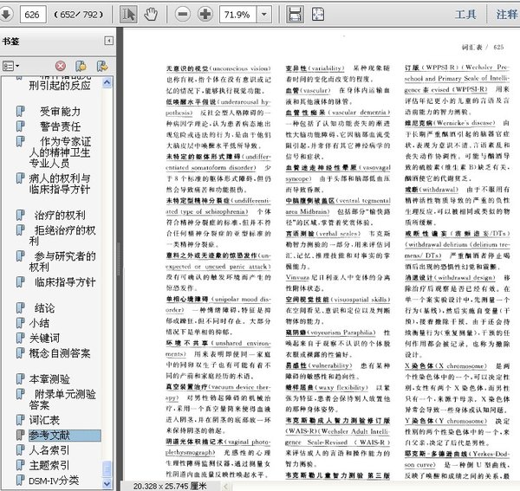Activate the Select tool arrow cursor
Viewport: 520px width, 491px height.
(x=128, y=15)
